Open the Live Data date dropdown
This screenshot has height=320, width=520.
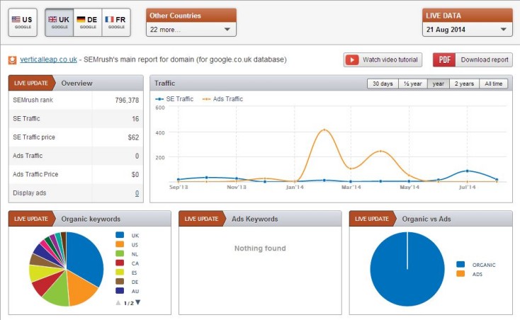(468, 30)
